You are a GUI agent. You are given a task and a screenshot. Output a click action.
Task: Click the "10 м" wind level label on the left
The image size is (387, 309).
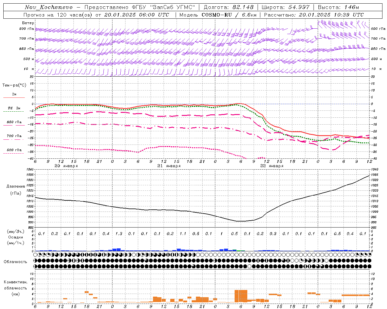(x=29, y=69)
